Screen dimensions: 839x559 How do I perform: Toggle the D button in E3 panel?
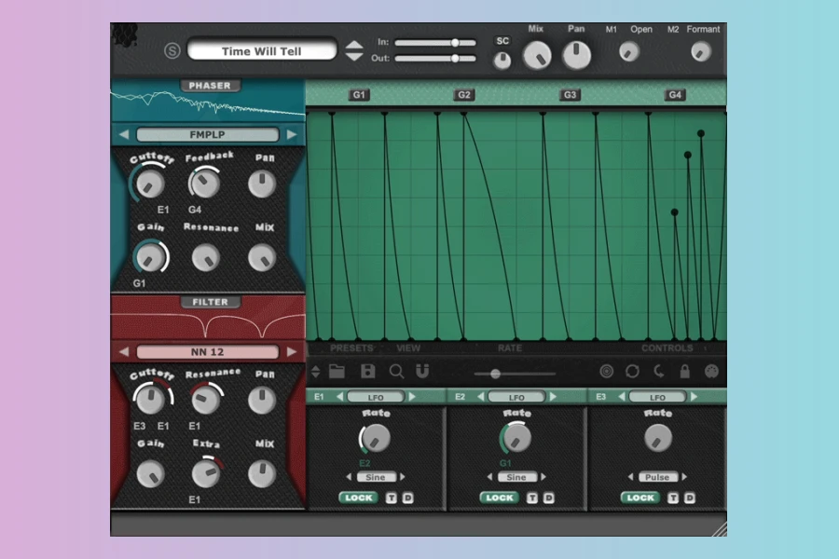[690, 498]
